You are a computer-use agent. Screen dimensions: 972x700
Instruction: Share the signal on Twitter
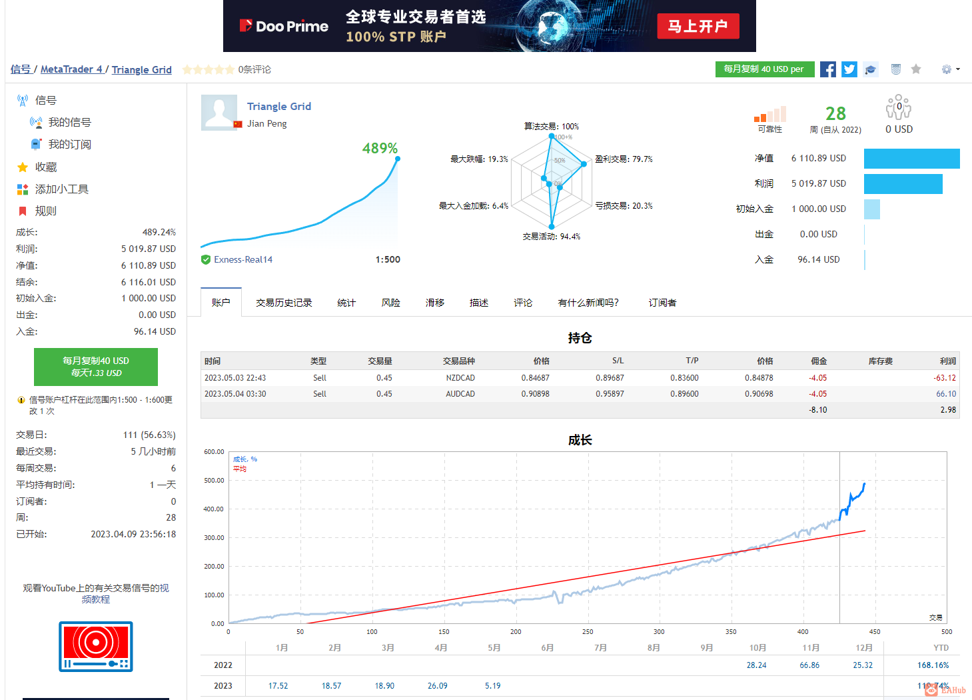(849, 69)
